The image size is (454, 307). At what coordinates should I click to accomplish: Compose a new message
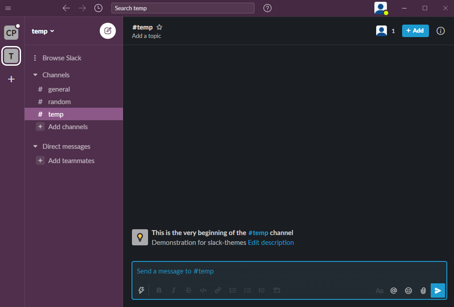pyautogui.click(x=108, y=31)
